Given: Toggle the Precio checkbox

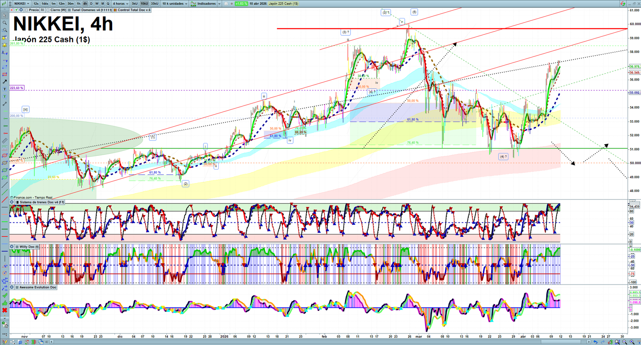Looking at the screenshot, I should pyautogui.click(x=26, y=10).
